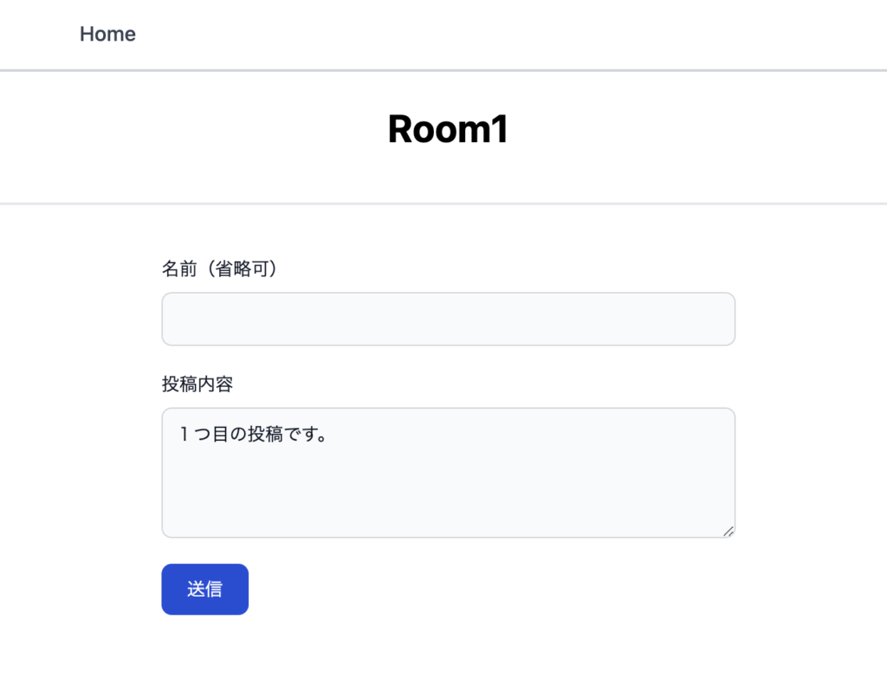Click the Home link in navigation bar
The height and width of the screenshot is (697, 887).
tap(107, 34)
